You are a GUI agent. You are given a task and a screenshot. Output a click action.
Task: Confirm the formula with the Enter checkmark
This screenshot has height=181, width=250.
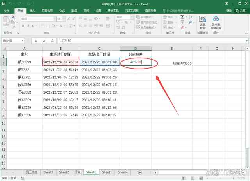click(44, 41)
